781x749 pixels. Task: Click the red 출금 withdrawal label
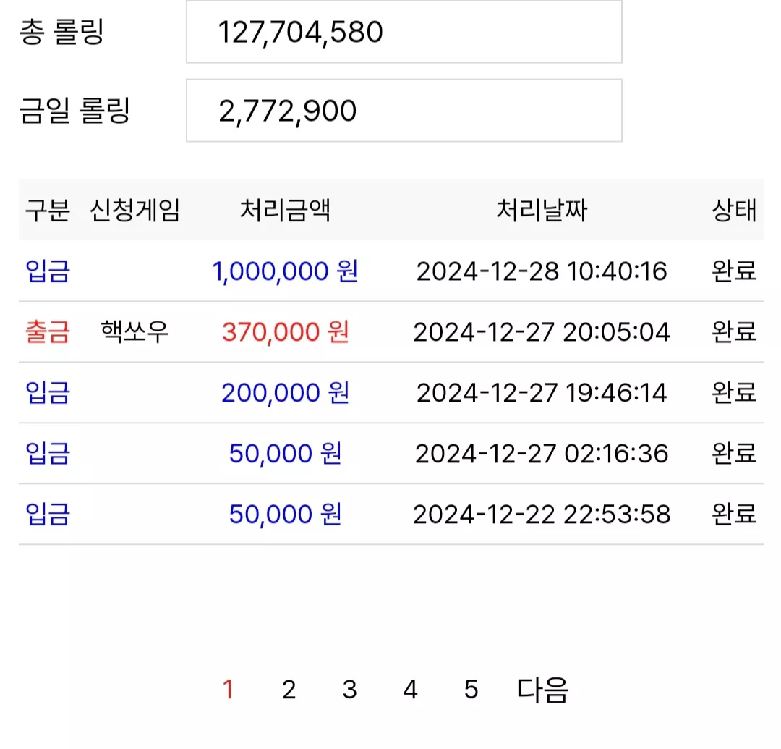tap(48, 332)
